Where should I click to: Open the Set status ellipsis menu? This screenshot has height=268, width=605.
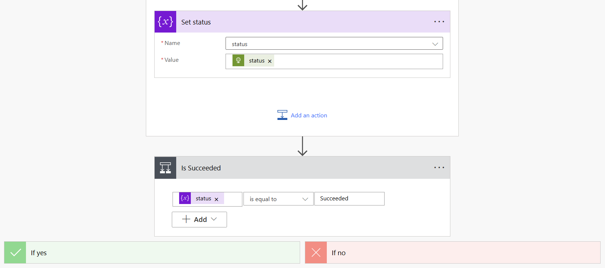(x=439, y=22)
